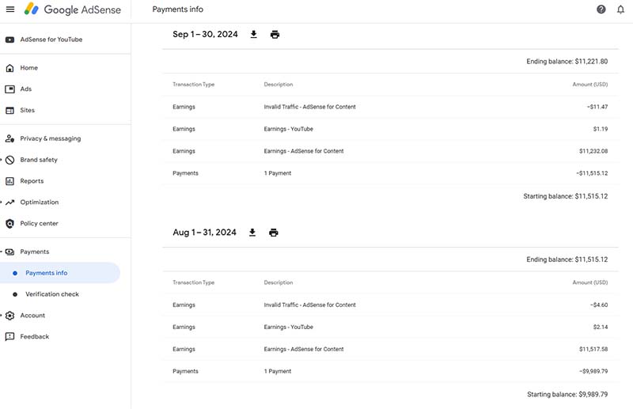This screenshot has width=633, height=409.
Task: Open the notifications bell
Action: [620, 9]
